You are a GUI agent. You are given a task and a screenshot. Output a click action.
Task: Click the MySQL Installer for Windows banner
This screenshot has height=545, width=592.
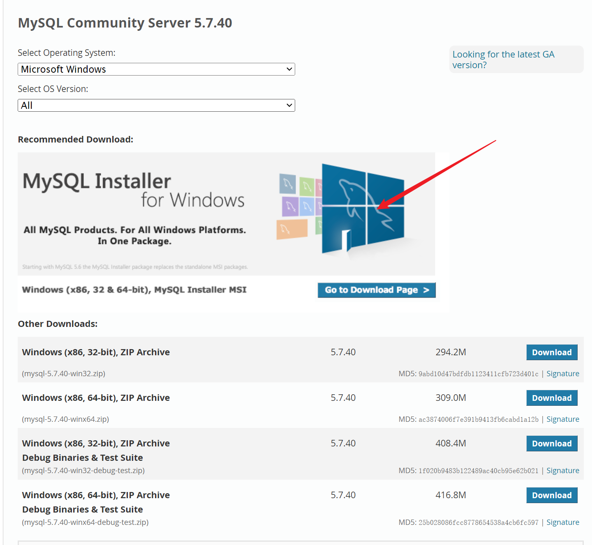click(x=226, y=214)
